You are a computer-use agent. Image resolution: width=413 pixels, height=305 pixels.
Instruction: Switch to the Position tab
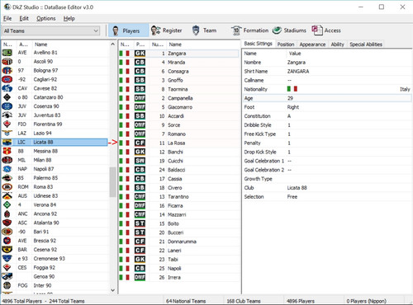point(286,45)
